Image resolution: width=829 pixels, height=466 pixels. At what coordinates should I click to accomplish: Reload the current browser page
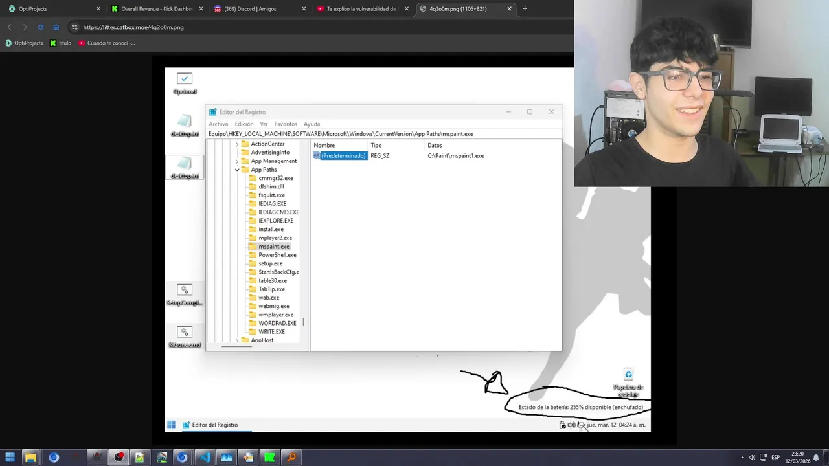40,27
